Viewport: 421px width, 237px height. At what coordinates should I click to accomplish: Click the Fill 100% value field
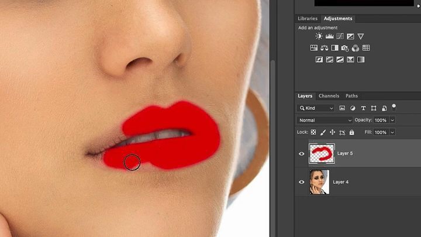pyautogui.click(x=381, y=132)
